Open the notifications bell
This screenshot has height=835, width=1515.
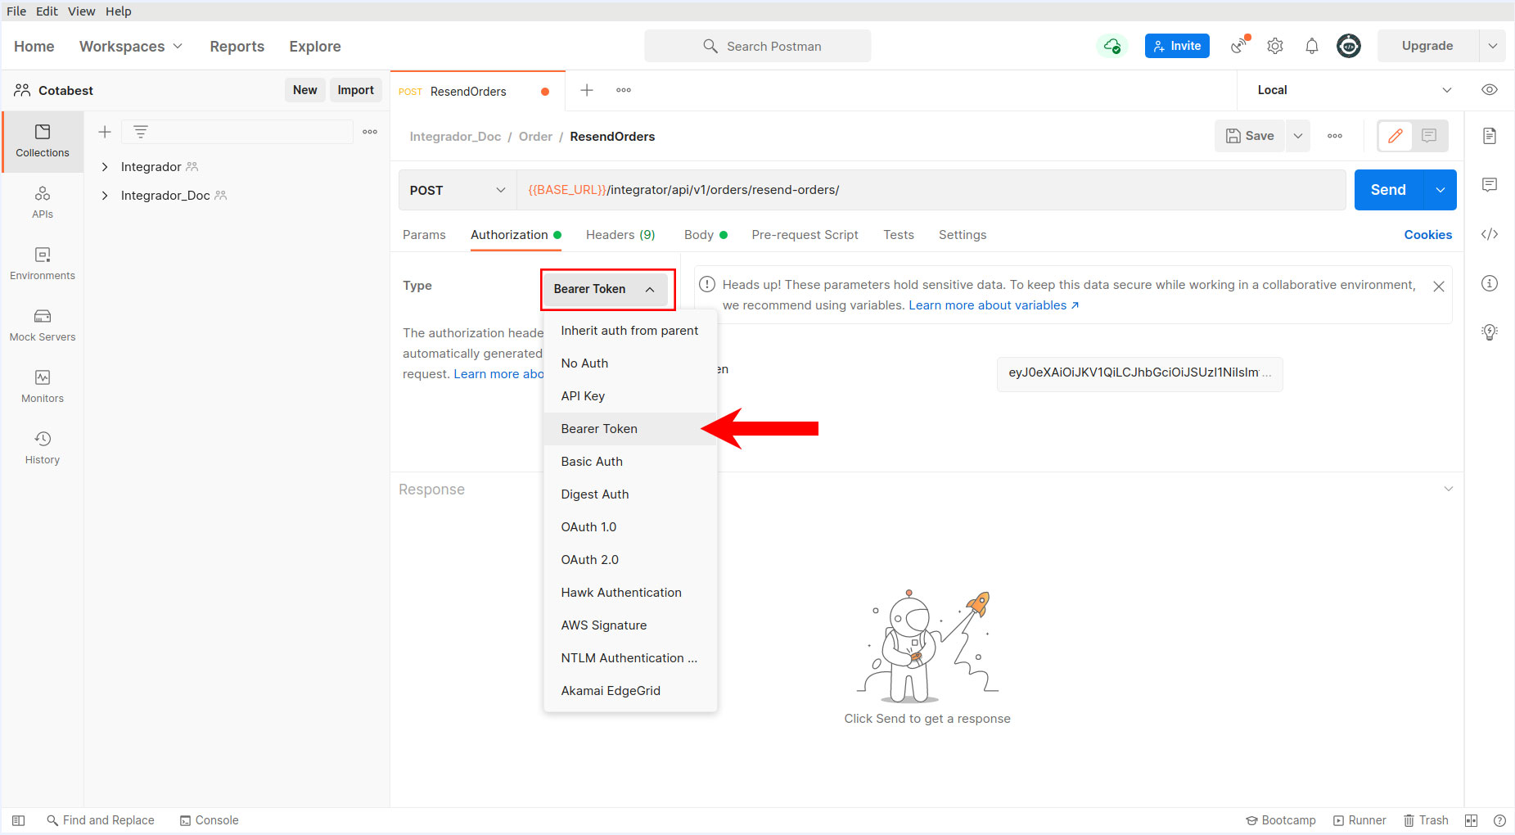[x=1312, y=46]
